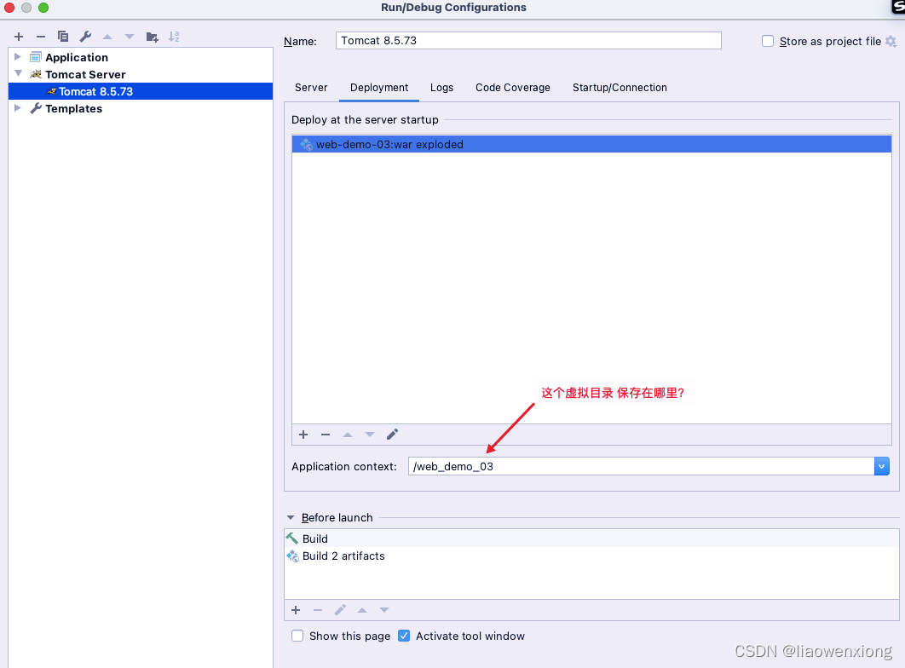Viewport: 905px width, 668px height.
Task: Edit the selected Before launch task
Action: pos(340,610)
